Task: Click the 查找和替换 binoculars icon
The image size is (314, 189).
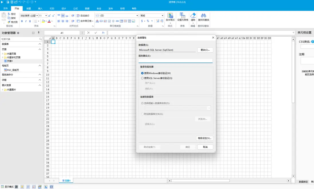Action: (x=203, y=15)
